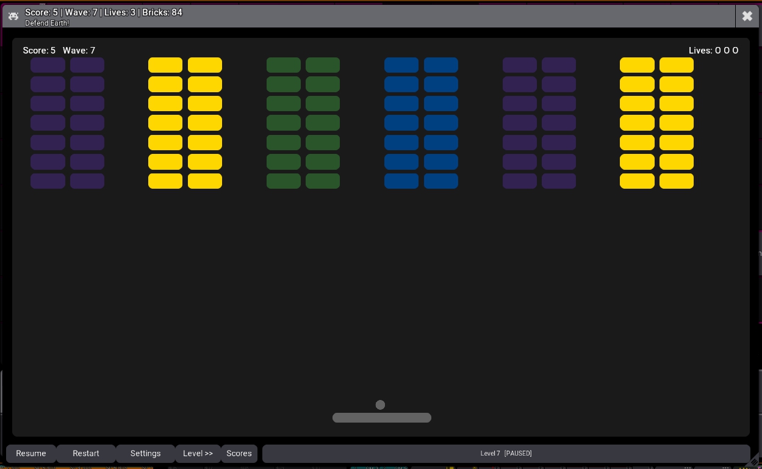The width and height of the screenshot is (762, 469).
Task: Click the title bar score summary text
Action: 104,12
